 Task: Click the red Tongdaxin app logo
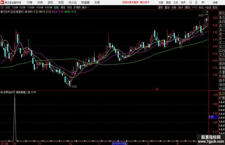click(x=2, y=2)
